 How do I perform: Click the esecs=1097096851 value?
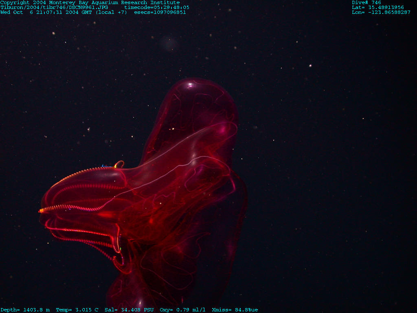click(x=160, y=12)
